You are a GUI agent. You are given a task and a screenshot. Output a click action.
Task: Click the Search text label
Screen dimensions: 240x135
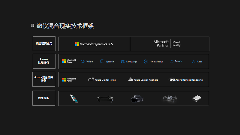click(178, 61)
